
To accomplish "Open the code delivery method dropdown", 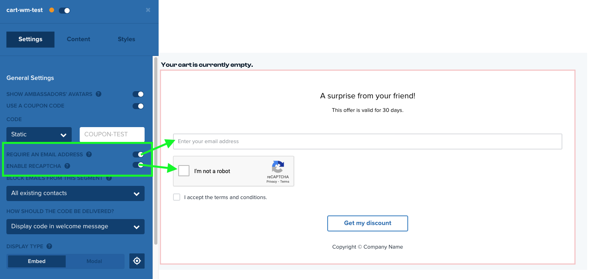I will click(x=75, y=226).
